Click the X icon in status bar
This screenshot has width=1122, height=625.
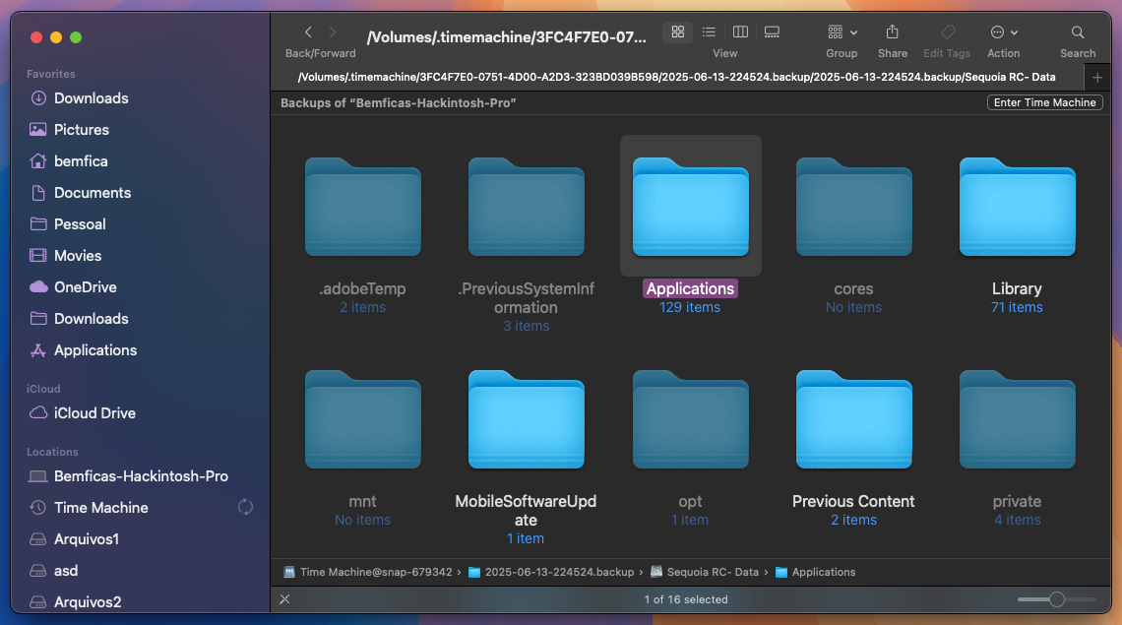click(284, 599)
